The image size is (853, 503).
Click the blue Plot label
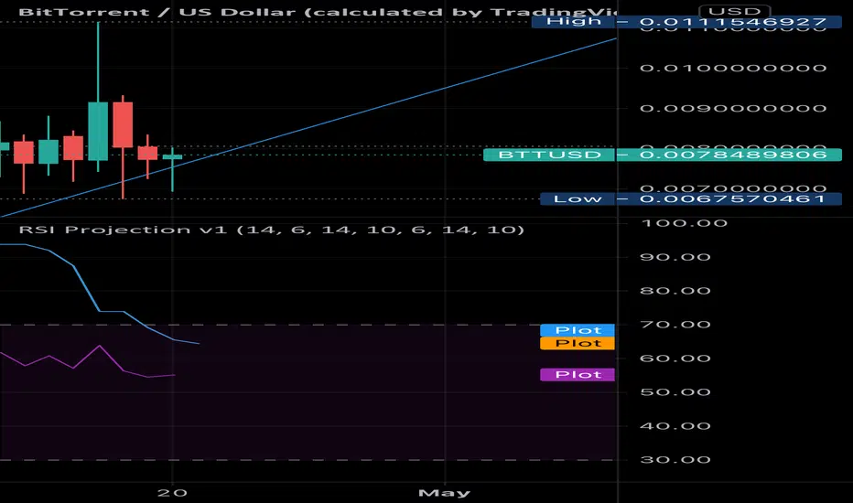[x=578, y=330]
